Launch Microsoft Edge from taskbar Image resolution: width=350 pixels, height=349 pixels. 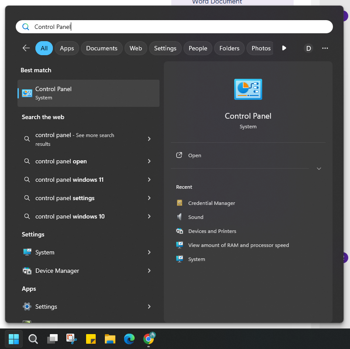[x=129, y=338]
